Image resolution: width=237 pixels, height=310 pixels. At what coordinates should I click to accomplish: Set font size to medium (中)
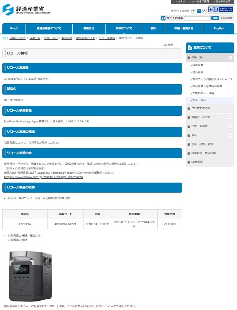[199, 11]
